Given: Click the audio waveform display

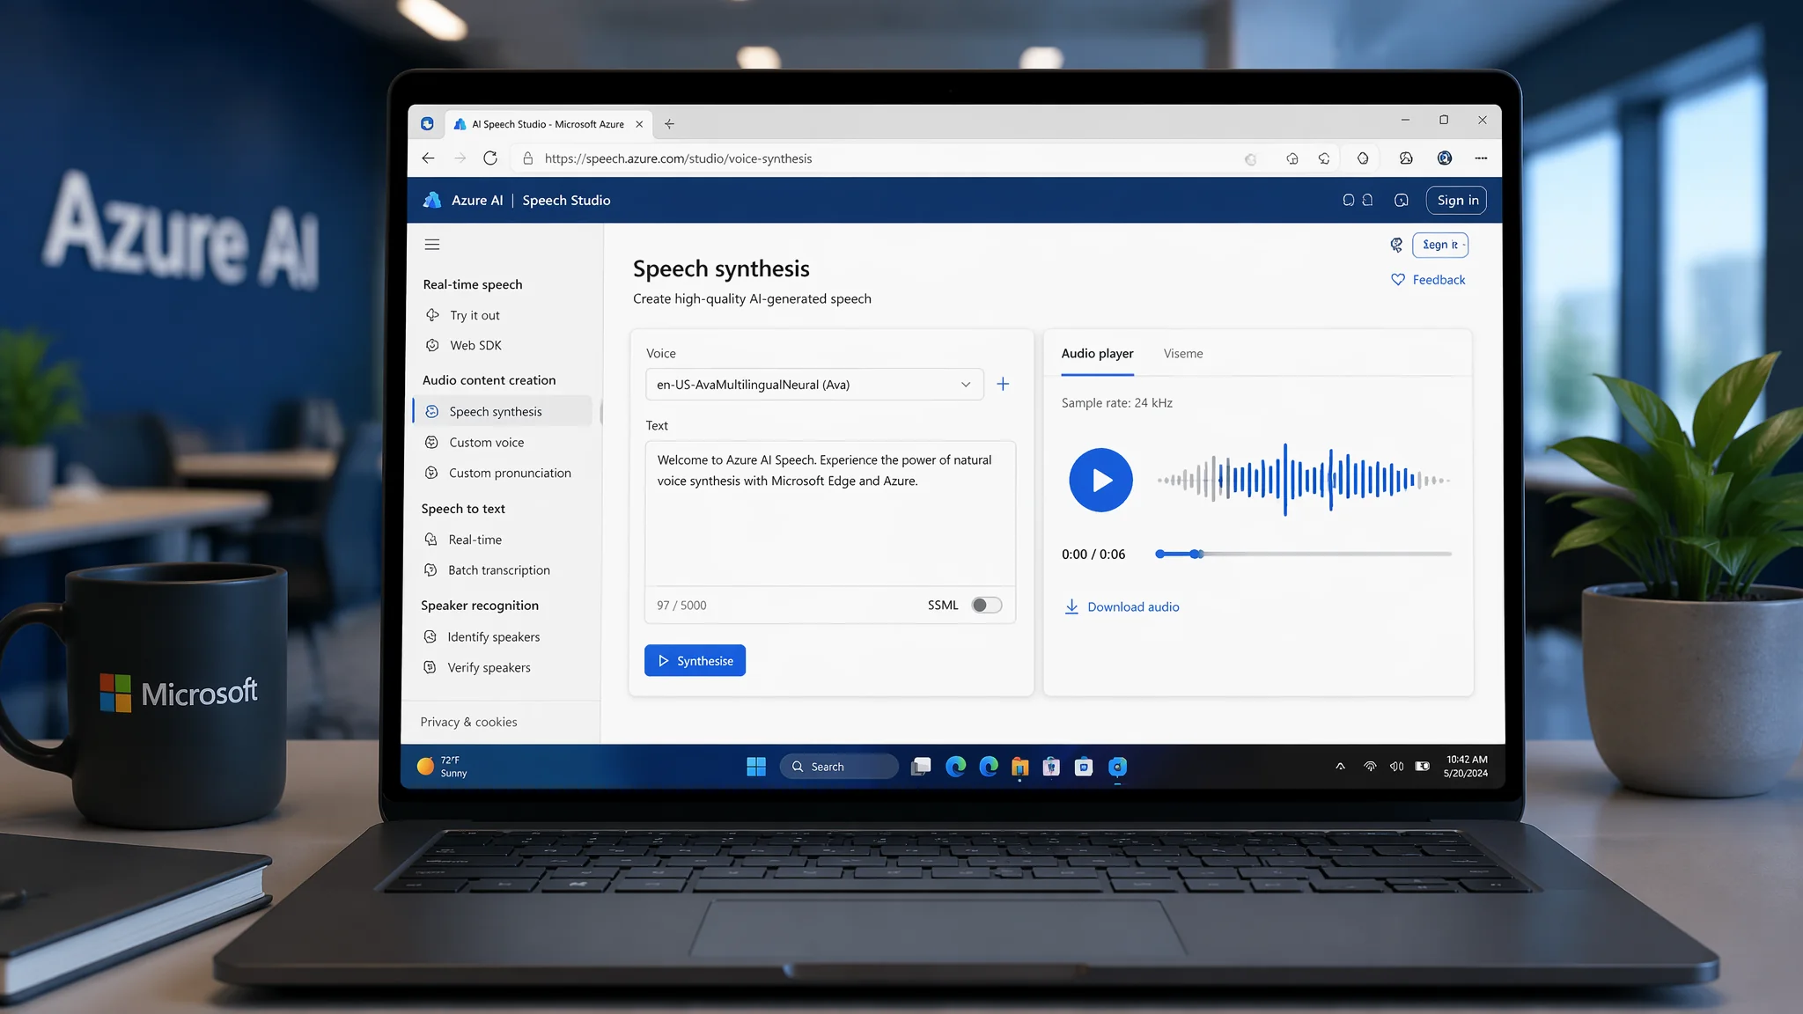Looking at the screenshot, I should [1303, 480].
